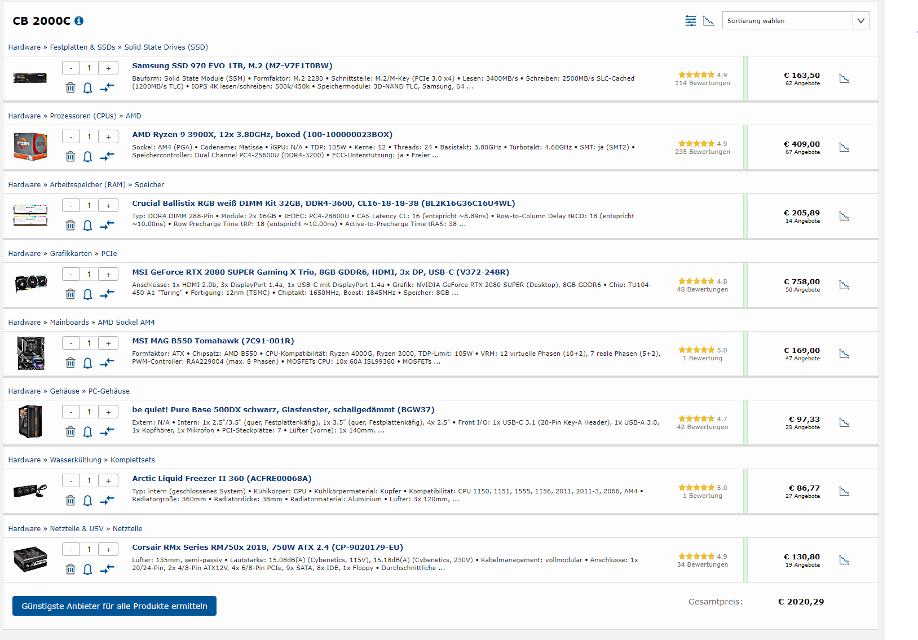
Task: Click Ryzen 9 3900X product thumbnail
Action: coord(30,147)
